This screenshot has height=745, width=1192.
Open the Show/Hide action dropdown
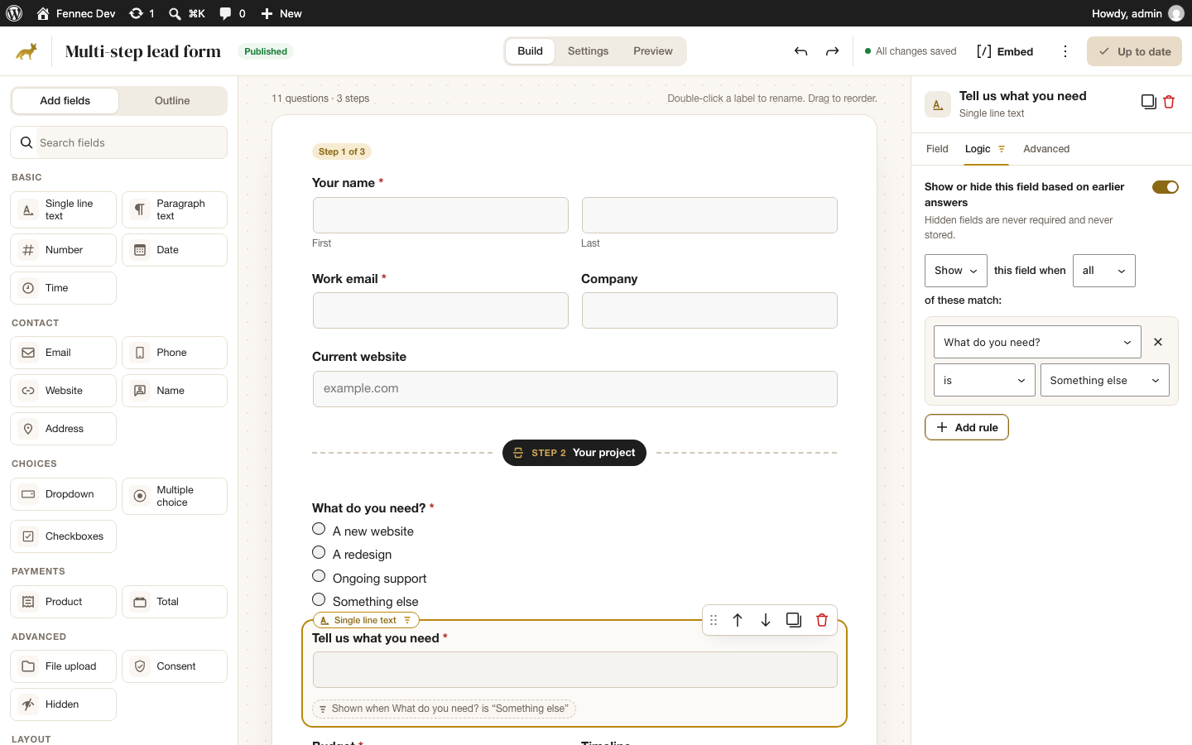(956, 271)
